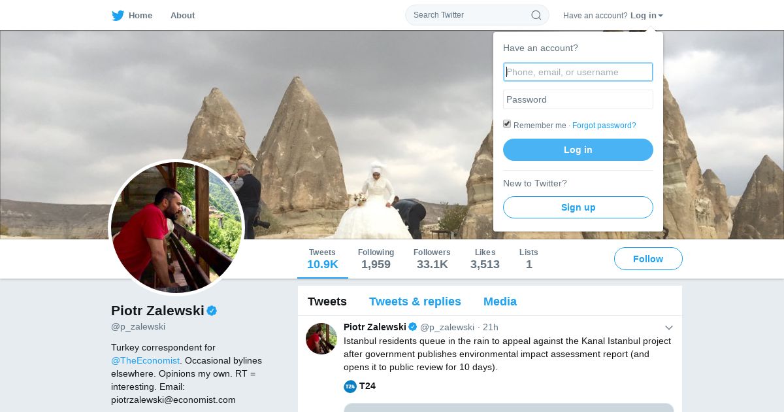784x412 pixels.
Task: Collapse the Log in dropdown
Action: (647, 16)
